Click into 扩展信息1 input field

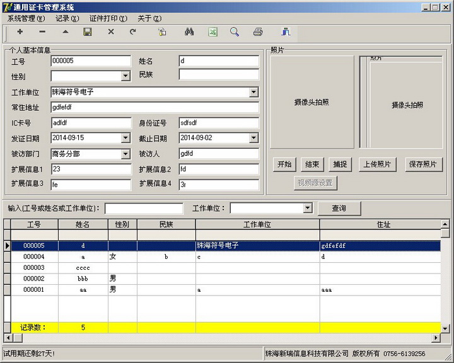[x=91, y=169]
